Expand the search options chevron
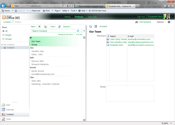The height and width of the screenshot is (125, 175). pyautogui.click(x=84, y=31)
